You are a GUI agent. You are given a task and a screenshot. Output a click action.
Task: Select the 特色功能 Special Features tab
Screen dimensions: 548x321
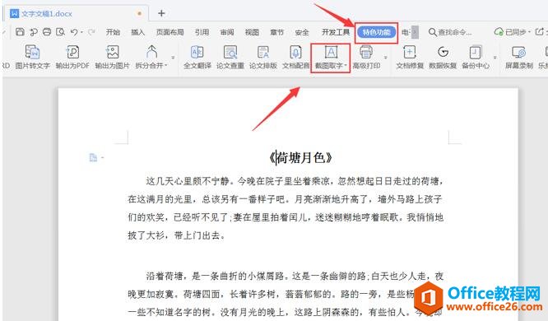click(376, 32)
